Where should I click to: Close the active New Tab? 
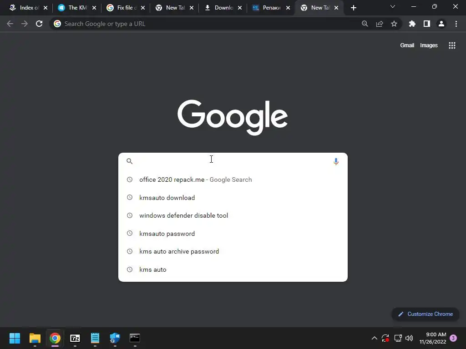coord(336,8)
